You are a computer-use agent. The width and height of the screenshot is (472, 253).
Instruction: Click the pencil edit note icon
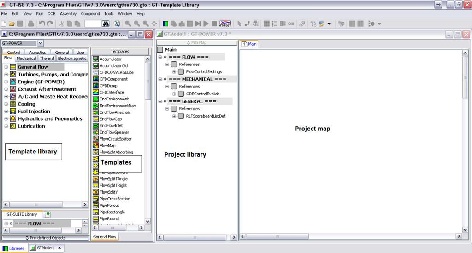322,24
